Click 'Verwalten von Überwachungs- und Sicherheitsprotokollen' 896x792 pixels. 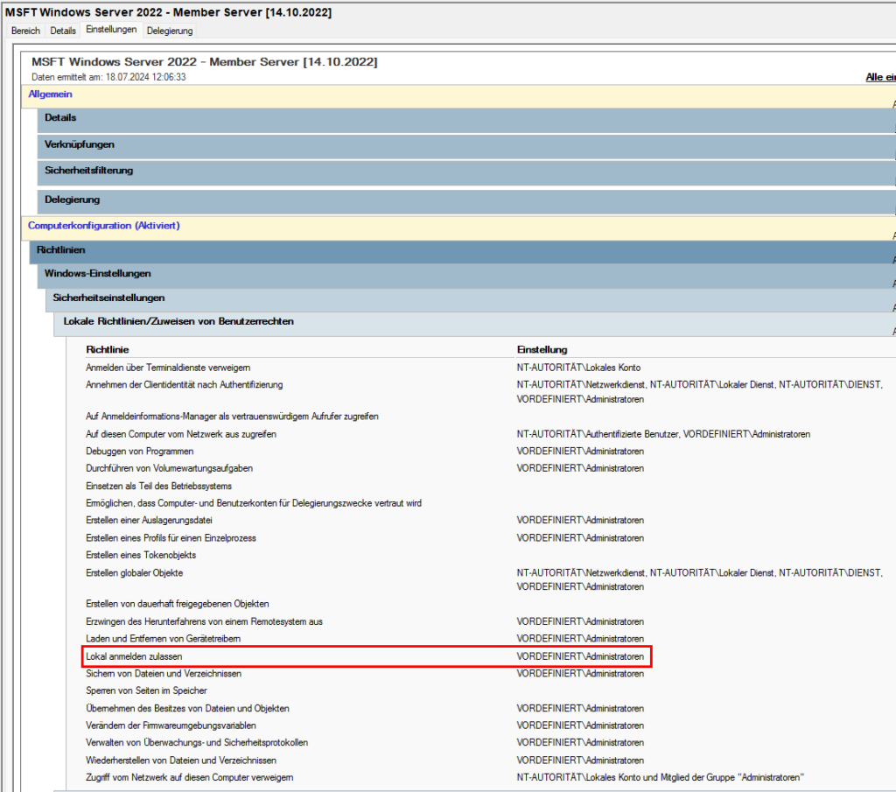(x=197, y=742)
